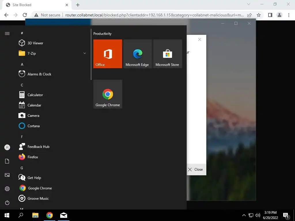Go back in Chrome
This screenshot has height=221, width=295.
6,15
